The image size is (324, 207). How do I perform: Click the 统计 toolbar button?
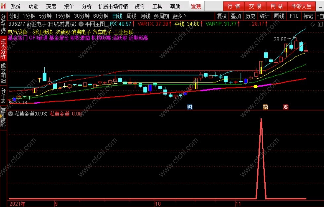point(265,16)
